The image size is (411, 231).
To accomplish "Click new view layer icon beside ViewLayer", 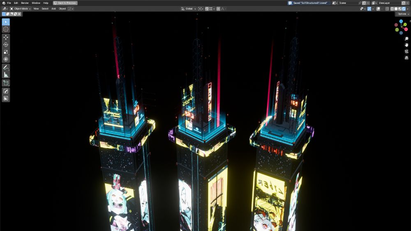I will (x=404, y=3).
